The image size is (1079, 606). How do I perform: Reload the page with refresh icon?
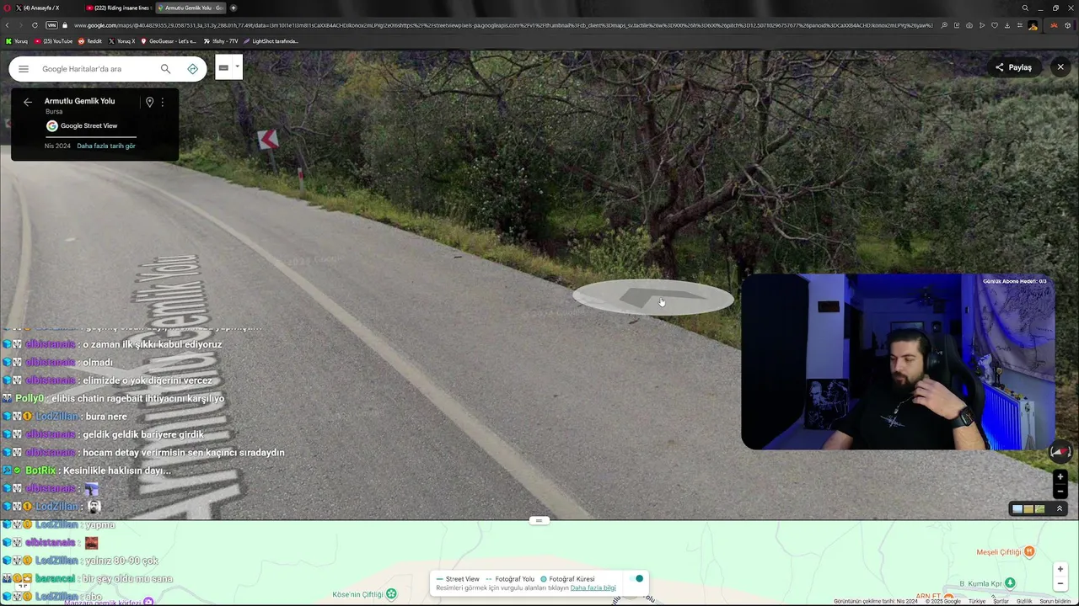35,25
